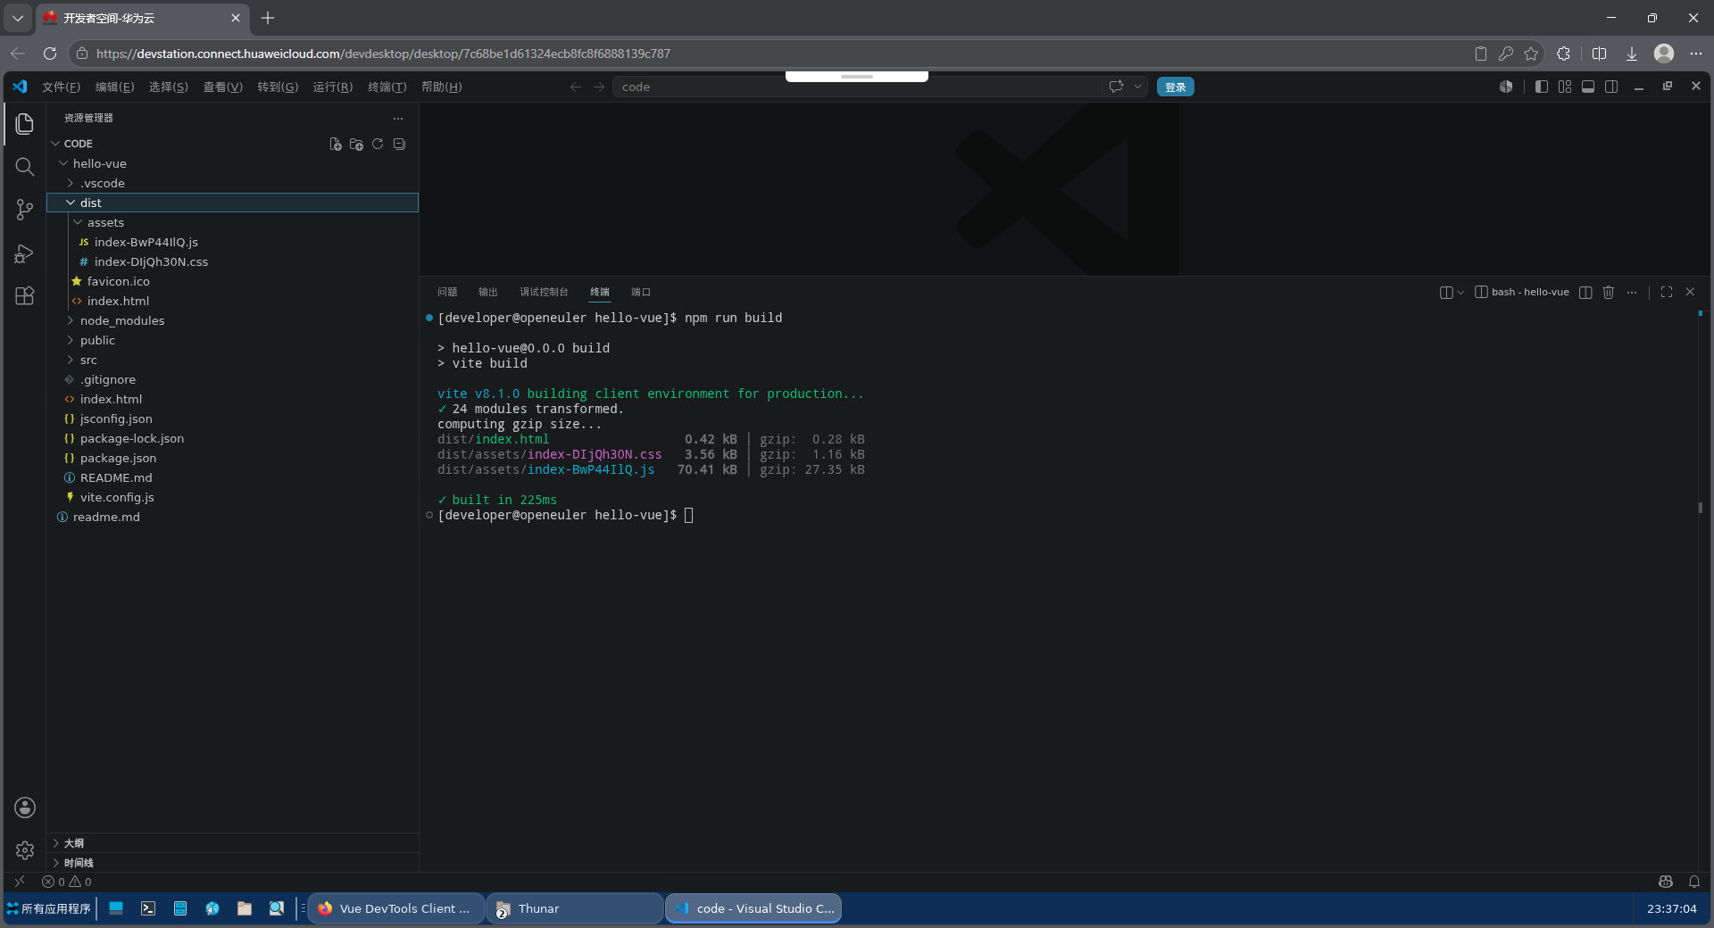
Task: Open notifications bell in status bar
Action: pos(1694,882)
